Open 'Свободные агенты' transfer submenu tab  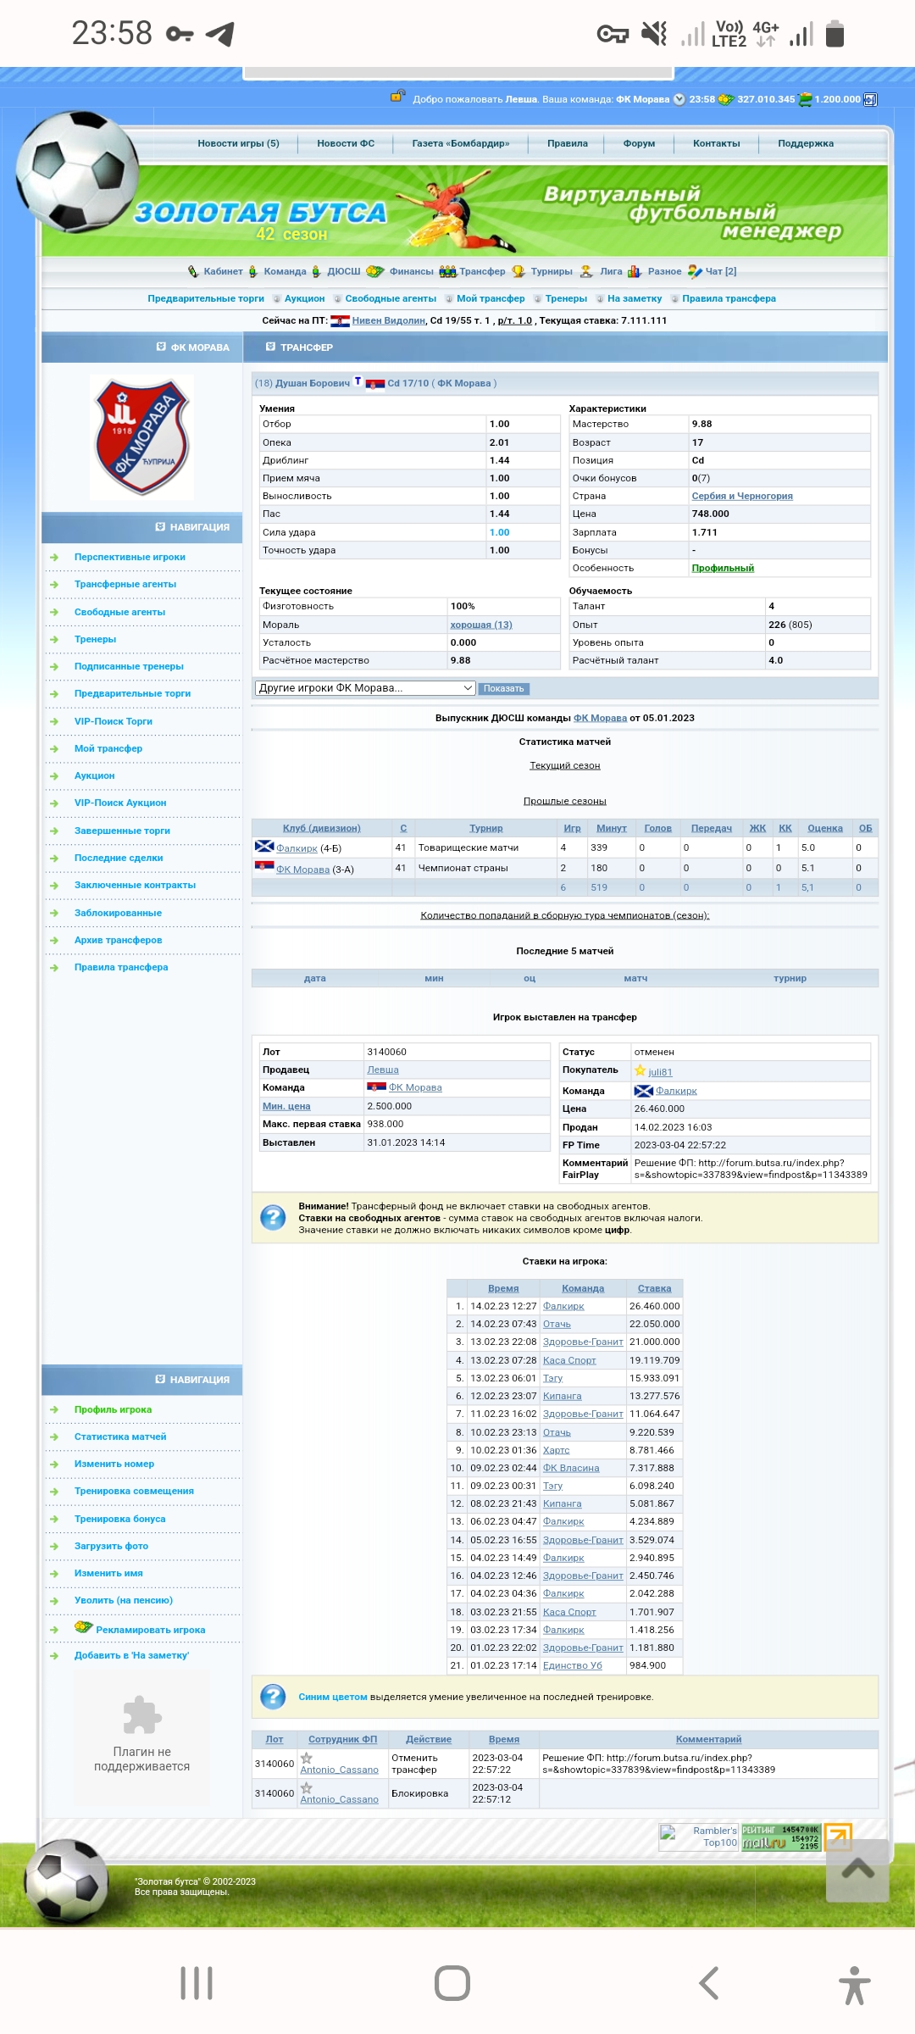click(x=390, y=298)
